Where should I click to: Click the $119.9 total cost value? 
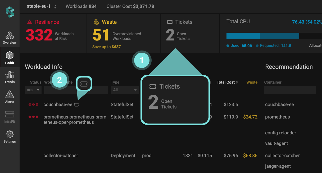[231, 117]
